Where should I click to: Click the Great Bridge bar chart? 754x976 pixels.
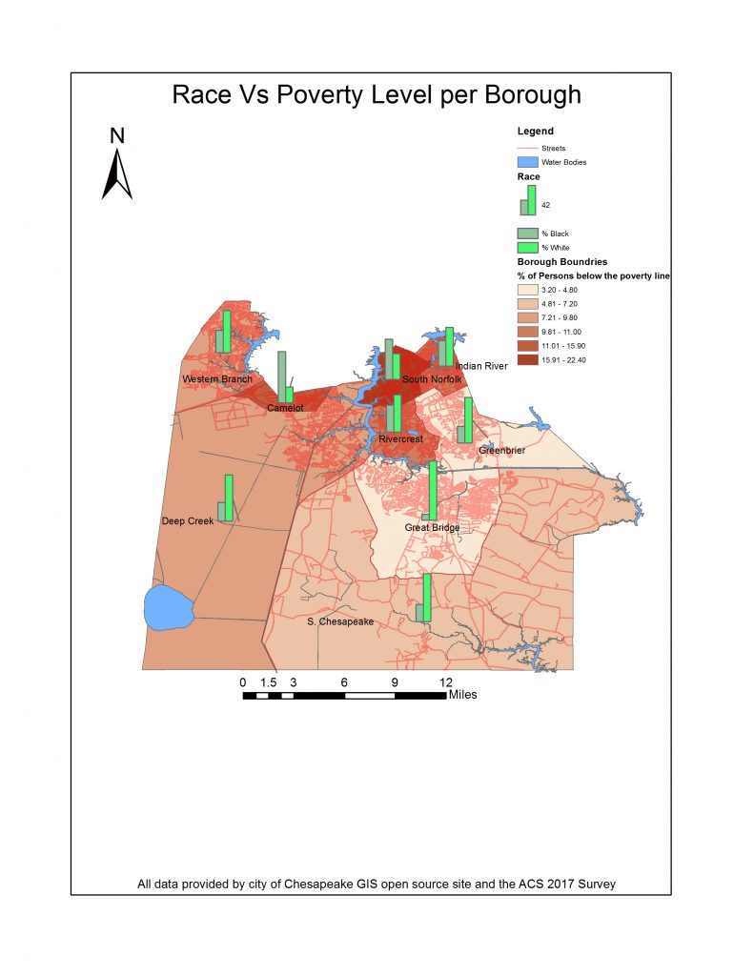(430, 491)
